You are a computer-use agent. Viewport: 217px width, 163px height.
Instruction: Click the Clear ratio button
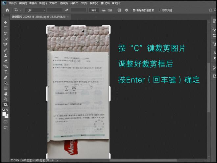pos(94,10)
